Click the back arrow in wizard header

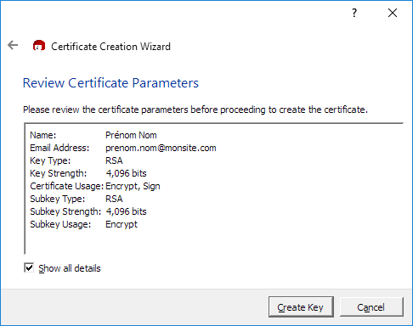13,45
